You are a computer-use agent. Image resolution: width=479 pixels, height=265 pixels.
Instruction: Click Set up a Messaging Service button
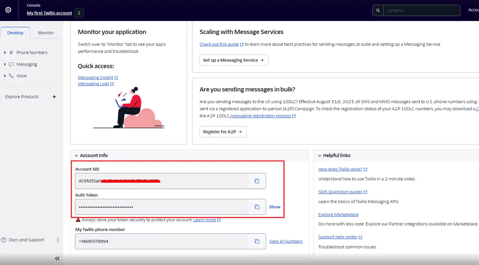(x=234, y=60)
